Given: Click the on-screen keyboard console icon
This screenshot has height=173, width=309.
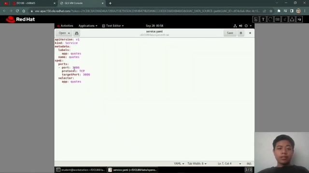Looking at the screenshot, I should pyautogui.click(x=278, y=19).
